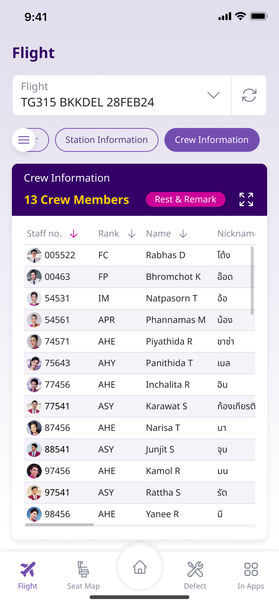Expand the flight selector chevron

[x=213, y=95]
